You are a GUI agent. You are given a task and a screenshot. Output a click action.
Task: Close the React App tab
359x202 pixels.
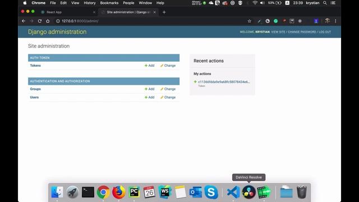[x=94, y=12]
